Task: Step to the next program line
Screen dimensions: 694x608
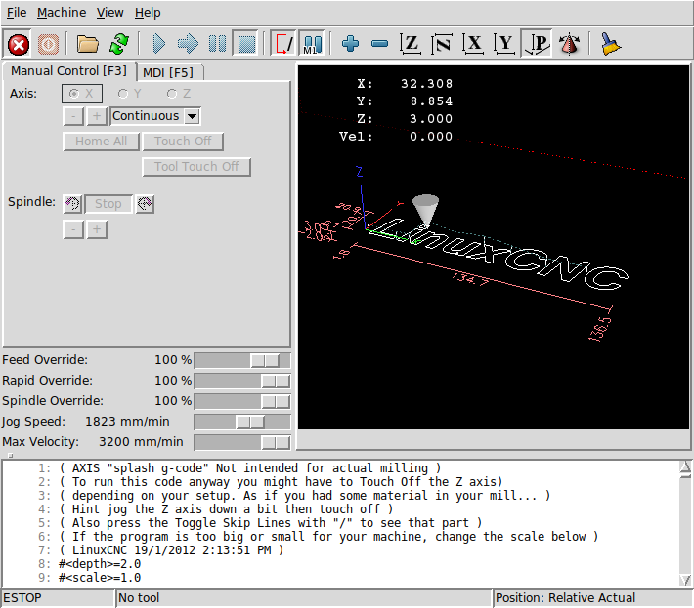Action: (x=188, y=44)
